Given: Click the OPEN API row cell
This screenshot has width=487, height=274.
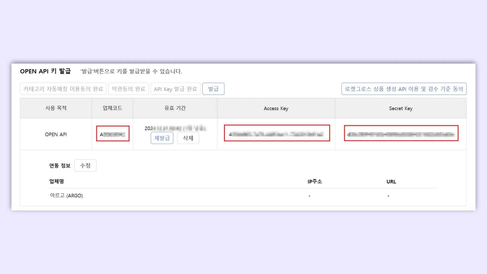Looking at the screenshot, I should (x=56, y=134).
